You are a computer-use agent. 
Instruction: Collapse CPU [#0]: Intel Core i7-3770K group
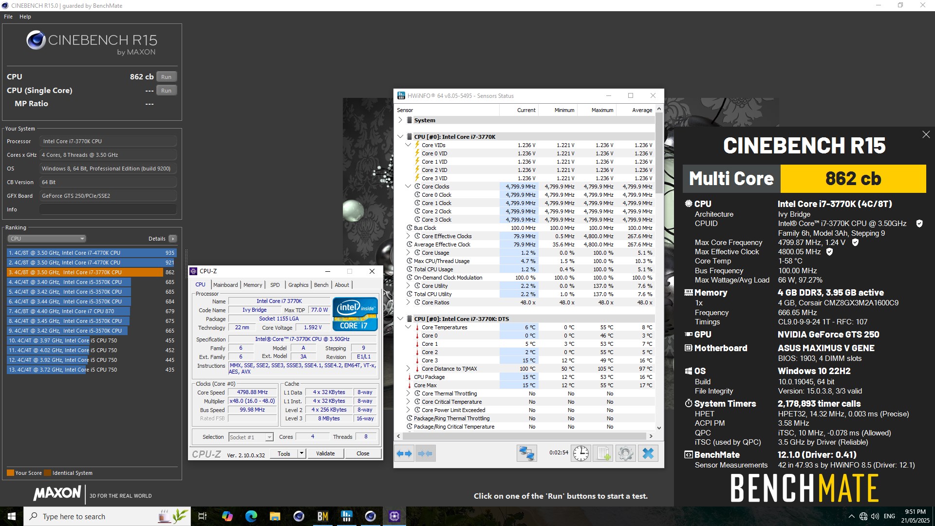point(400,137)
